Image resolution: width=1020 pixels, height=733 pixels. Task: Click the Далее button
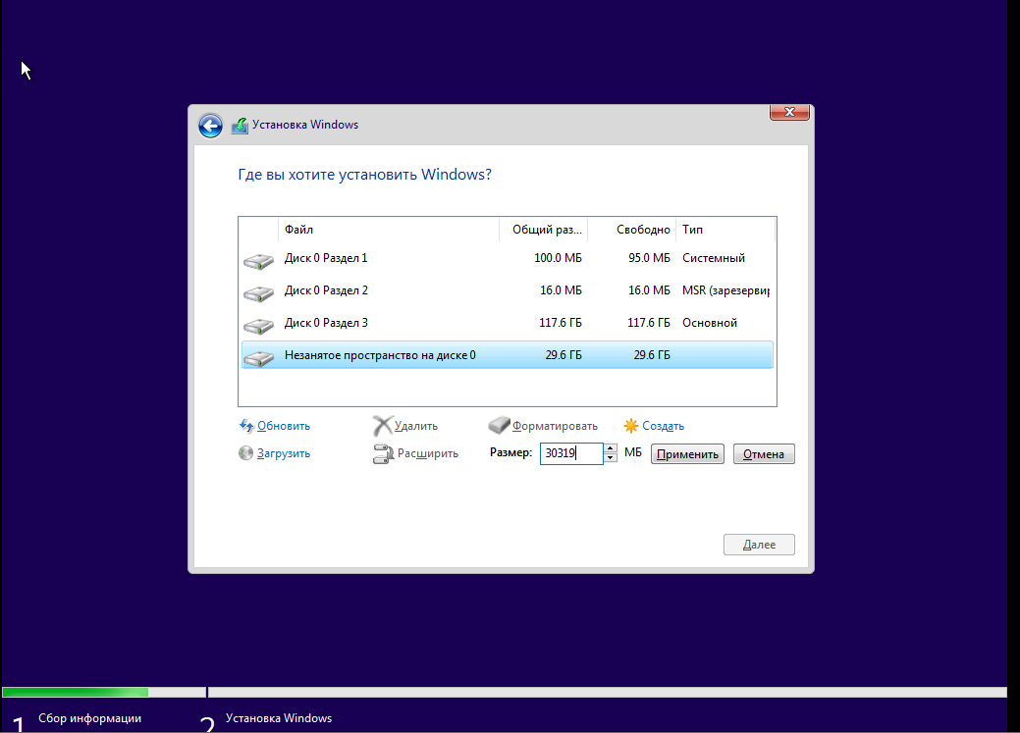click(759, 545)
